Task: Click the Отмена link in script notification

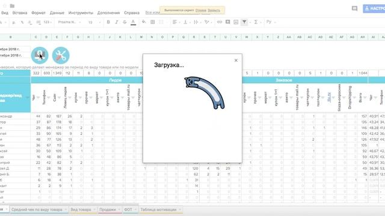Action: (x=201, y=10)
